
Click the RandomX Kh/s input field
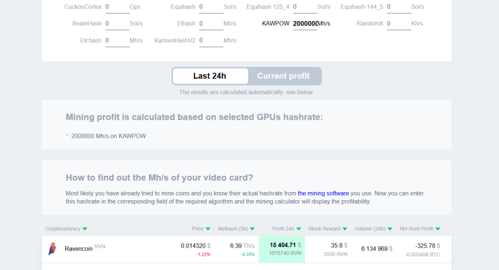(398, 24)
